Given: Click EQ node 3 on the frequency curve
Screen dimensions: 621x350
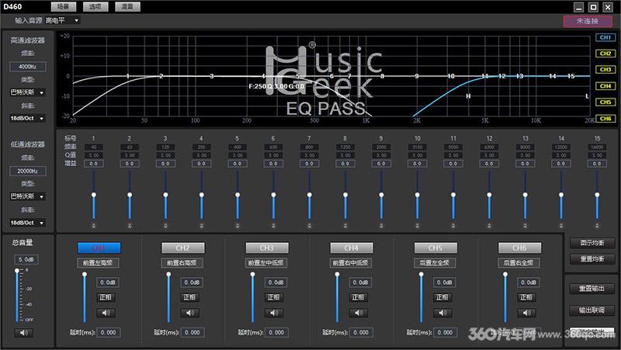Looking at the screenshot, I should pos(212,76).
